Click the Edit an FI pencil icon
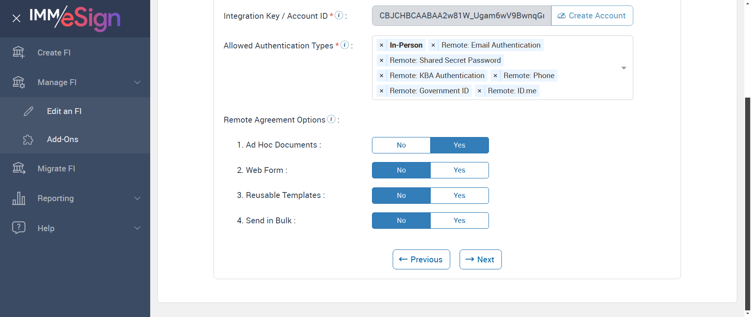Image resolution: width=751 pixels, height=317 pixels. pos(29,111)
